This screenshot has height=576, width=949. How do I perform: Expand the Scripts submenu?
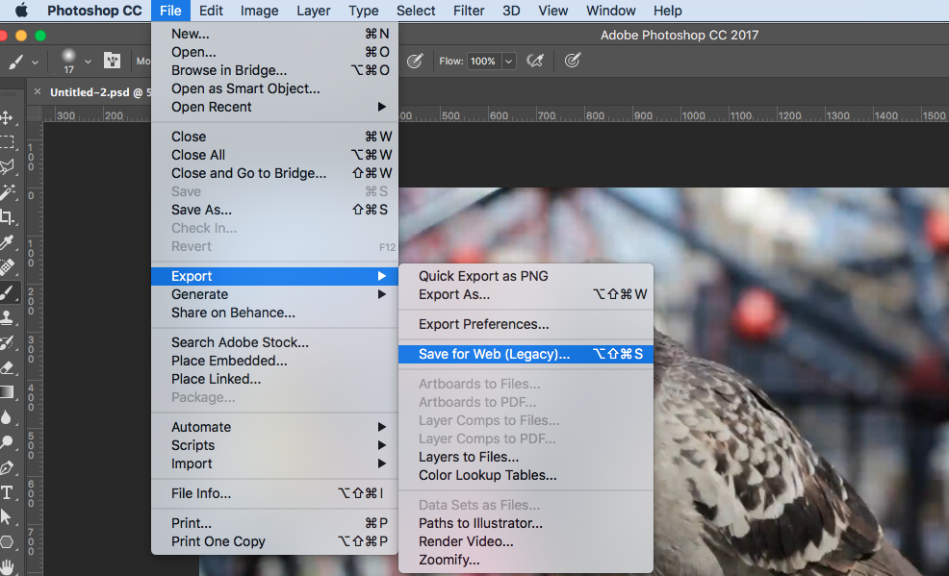274,445
